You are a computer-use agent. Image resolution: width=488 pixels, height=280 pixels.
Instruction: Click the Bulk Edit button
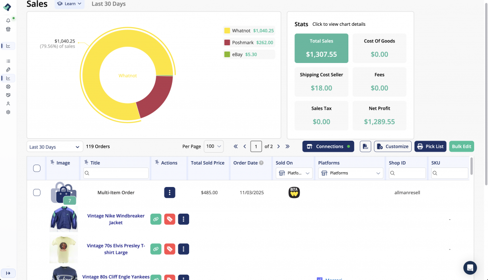coord(461,146)
